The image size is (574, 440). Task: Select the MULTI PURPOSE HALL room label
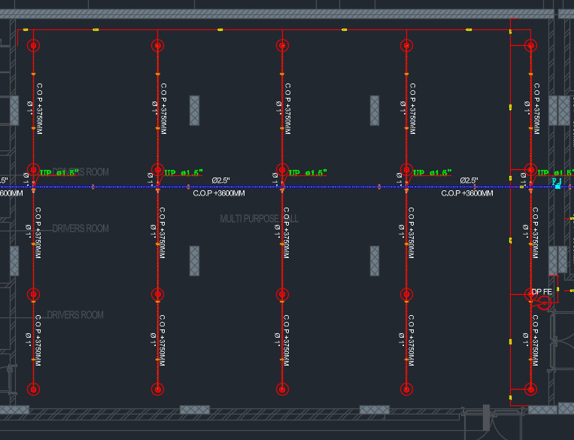[259, 219]
